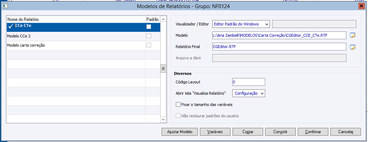The width and height of the screenshot is (368, 142).
Task: Close the Modelos de Relatórios dialog
Action: (361, 6)
